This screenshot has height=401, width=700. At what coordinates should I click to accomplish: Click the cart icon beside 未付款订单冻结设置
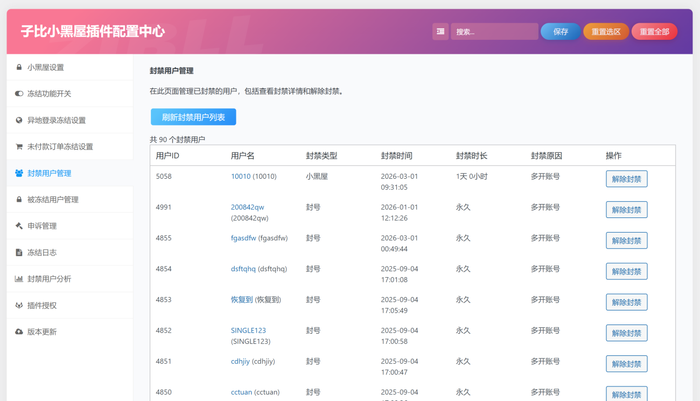[19, 146]
